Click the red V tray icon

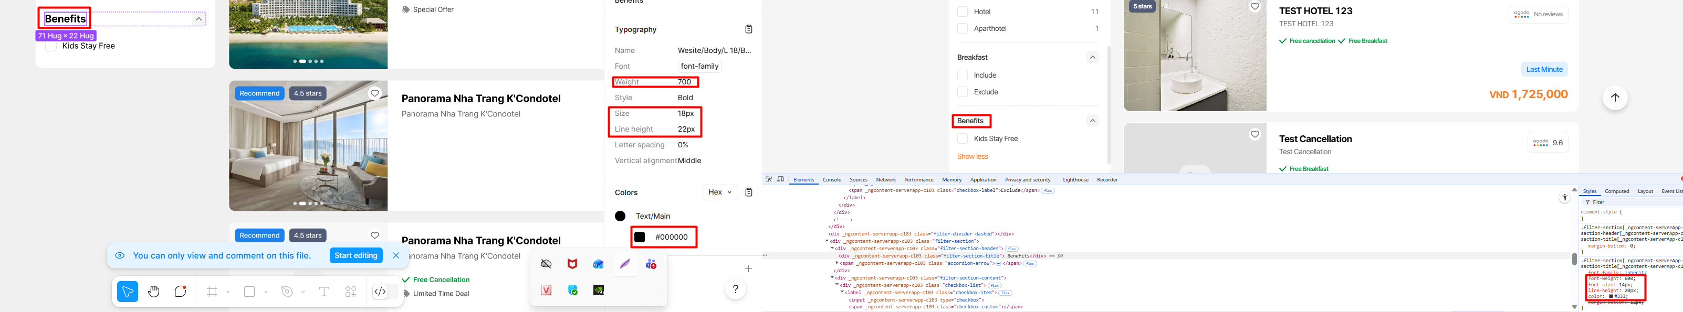[546, 290]
